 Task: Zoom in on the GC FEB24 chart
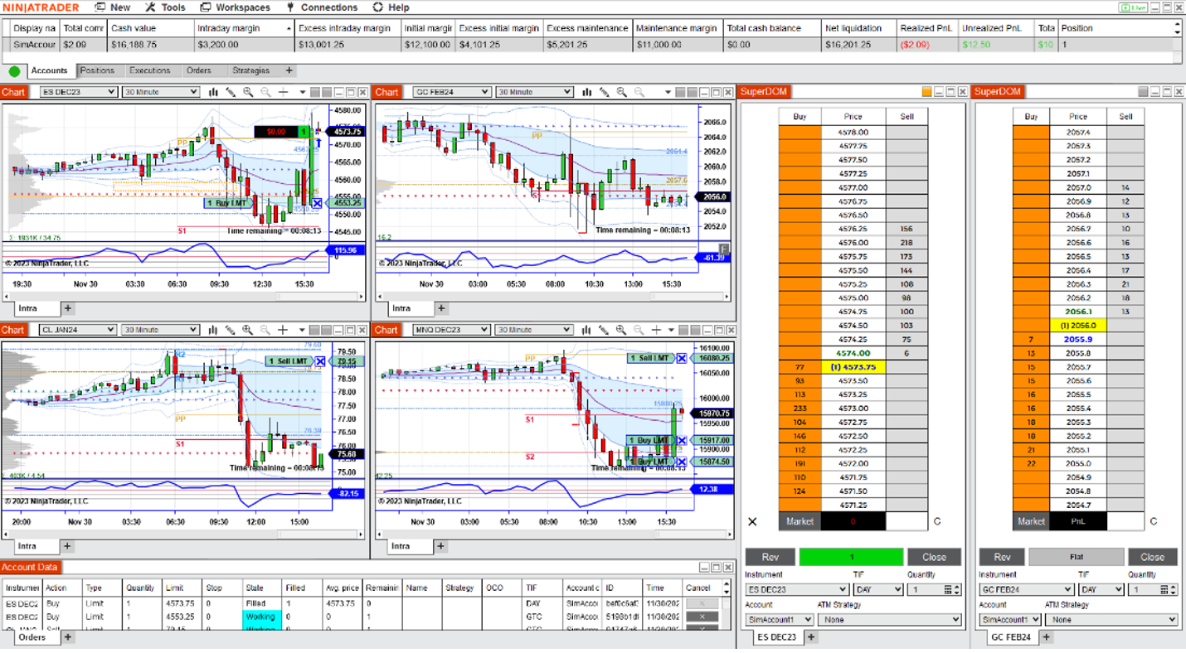[621, 92]
